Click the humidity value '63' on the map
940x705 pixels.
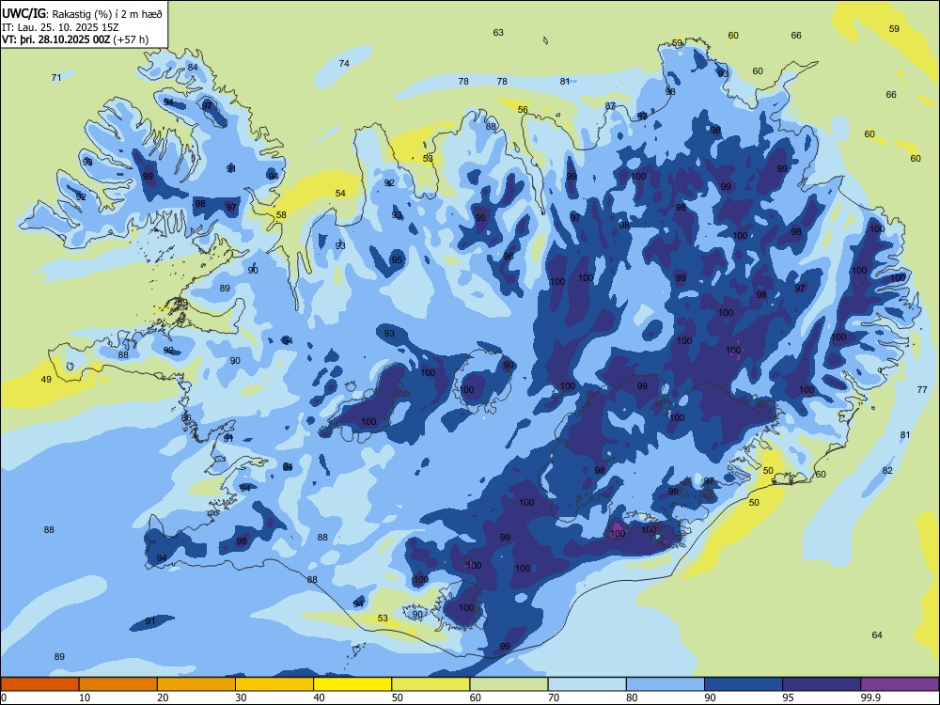click(x=498, y=32)
